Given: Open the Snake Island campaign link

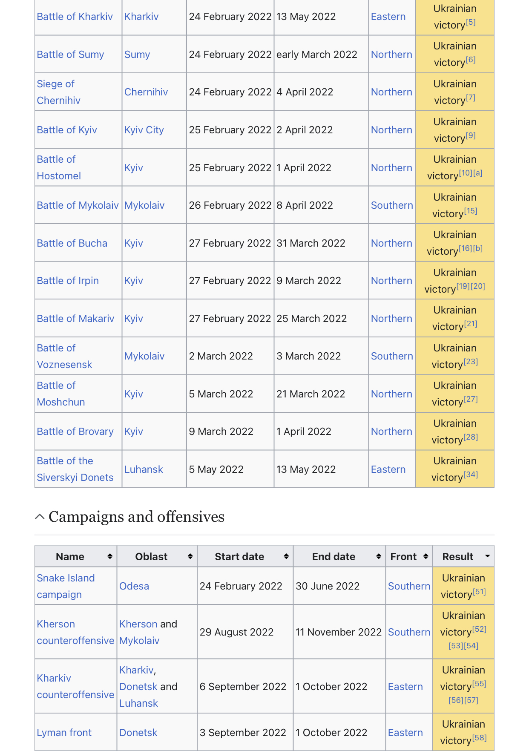Looking at the screenshot, I should coord(66,586).
